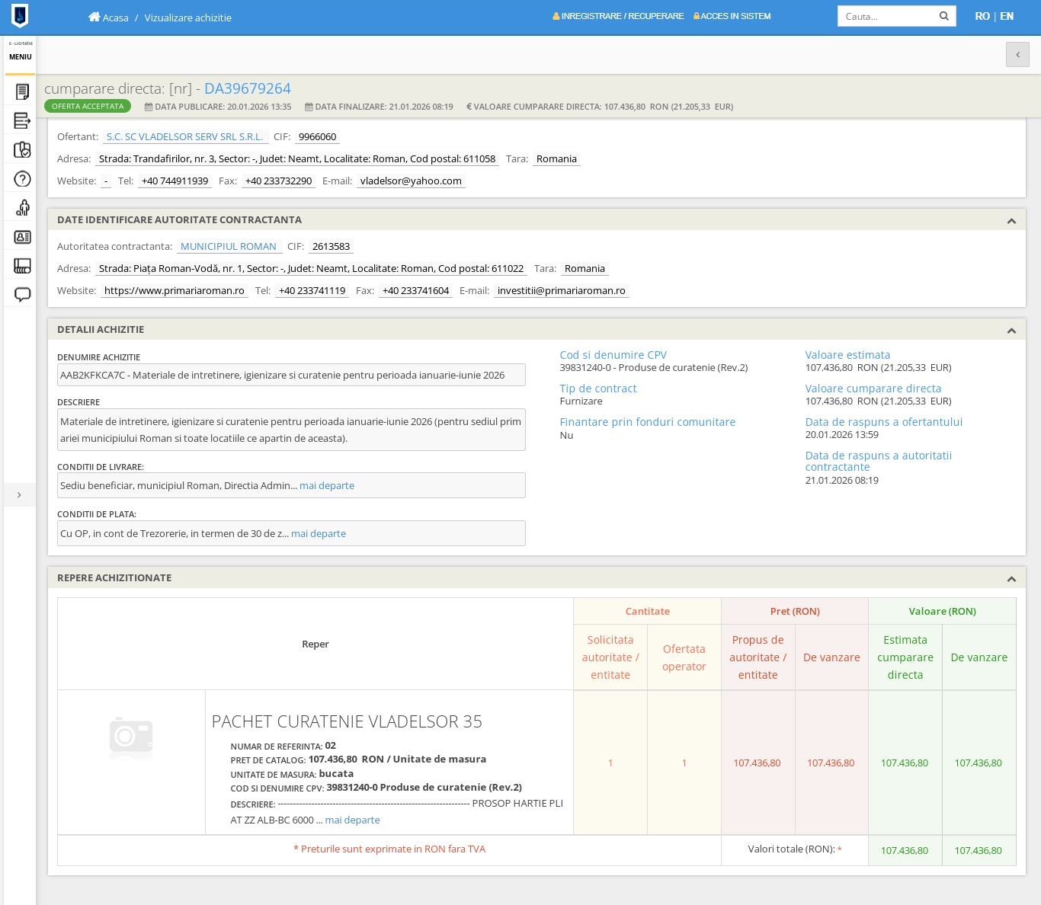Open the speech bubble sidebar icon

coord(22,295)
